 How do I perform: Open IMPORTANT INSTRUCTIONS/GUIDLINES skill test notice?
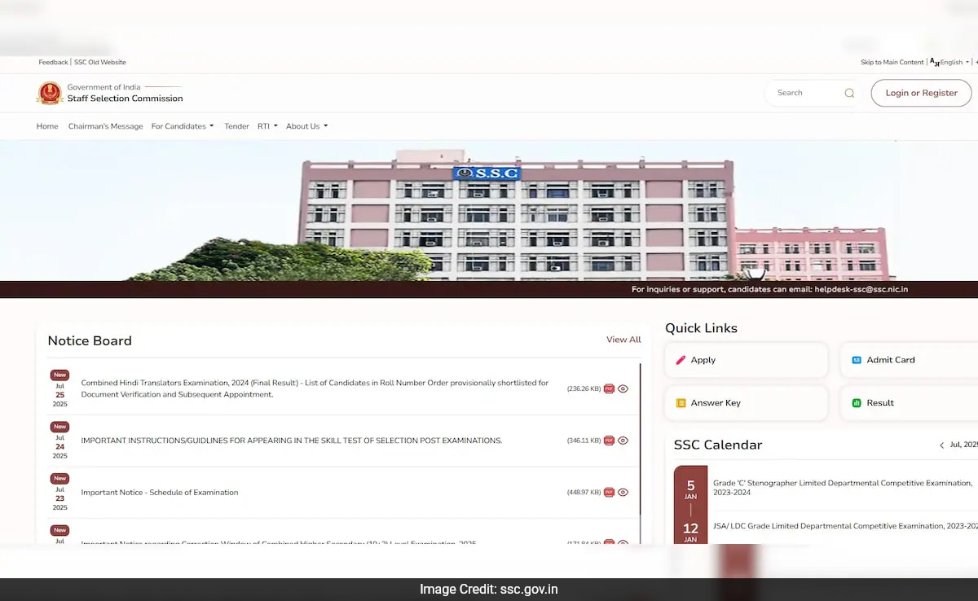pyautogui.click(x=292, y=441)
